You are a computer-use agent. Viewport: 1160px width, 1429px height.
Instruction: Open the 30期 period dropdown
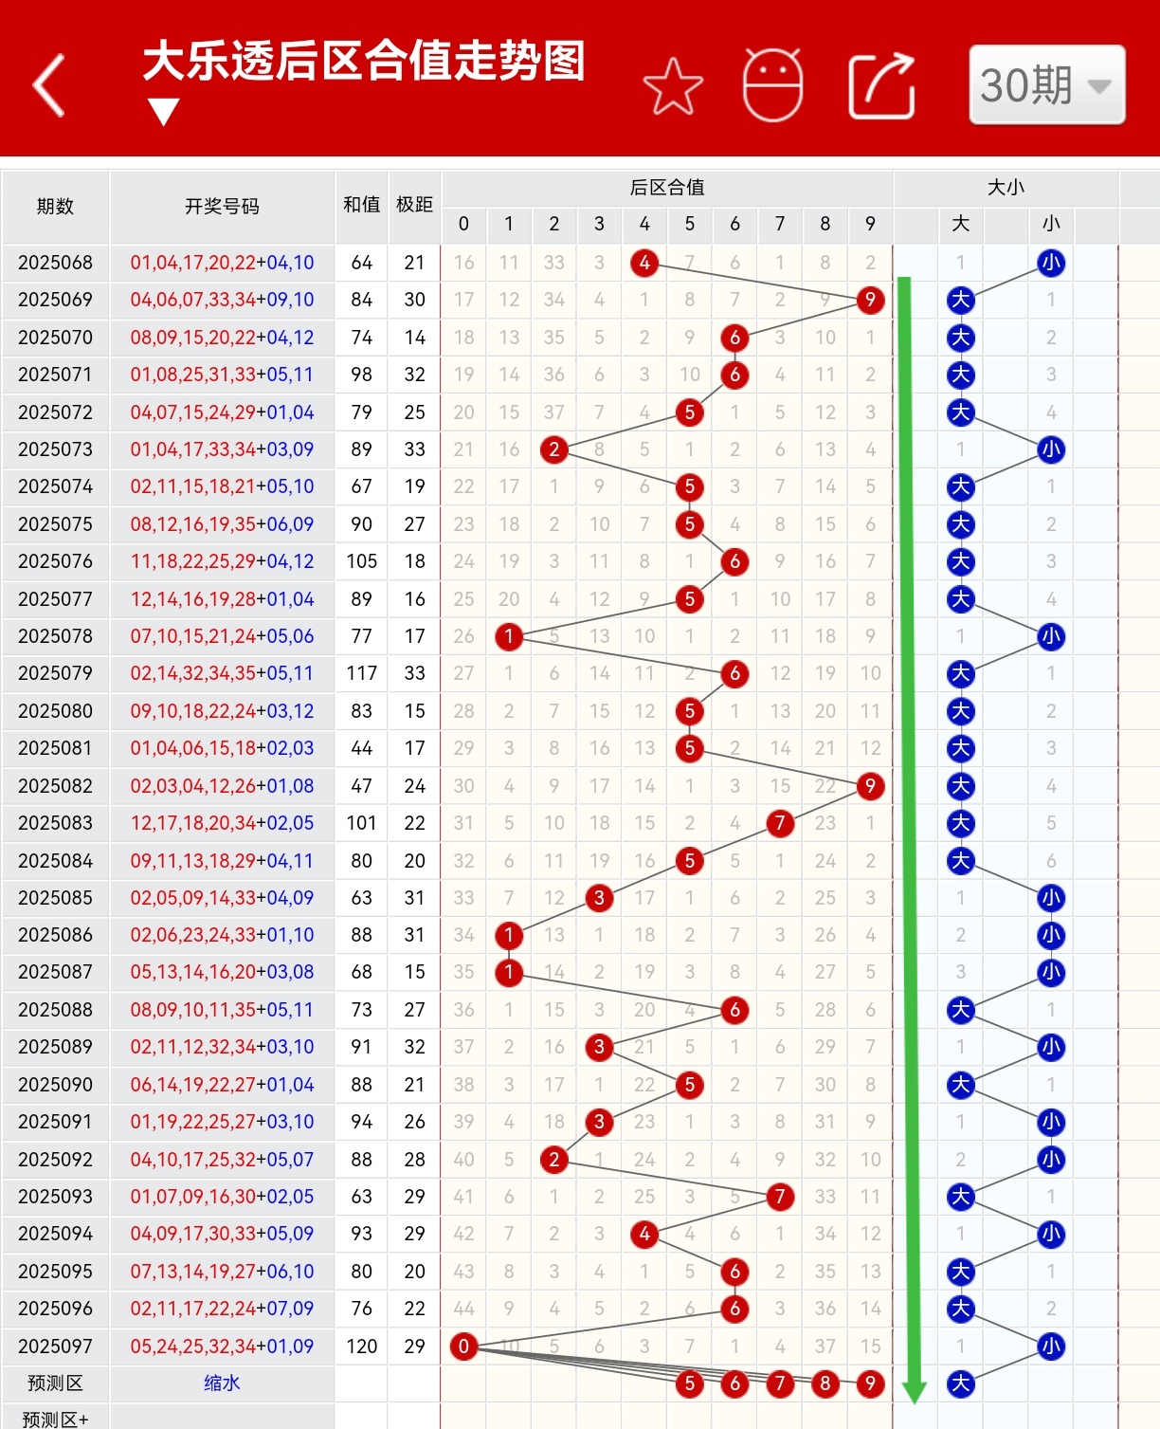(1047, 85)
